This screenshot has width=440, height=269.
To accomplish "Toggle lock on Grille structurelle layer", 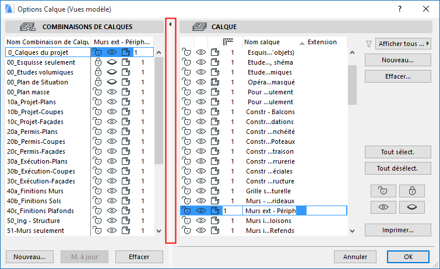I will click(x=186, y=191).
